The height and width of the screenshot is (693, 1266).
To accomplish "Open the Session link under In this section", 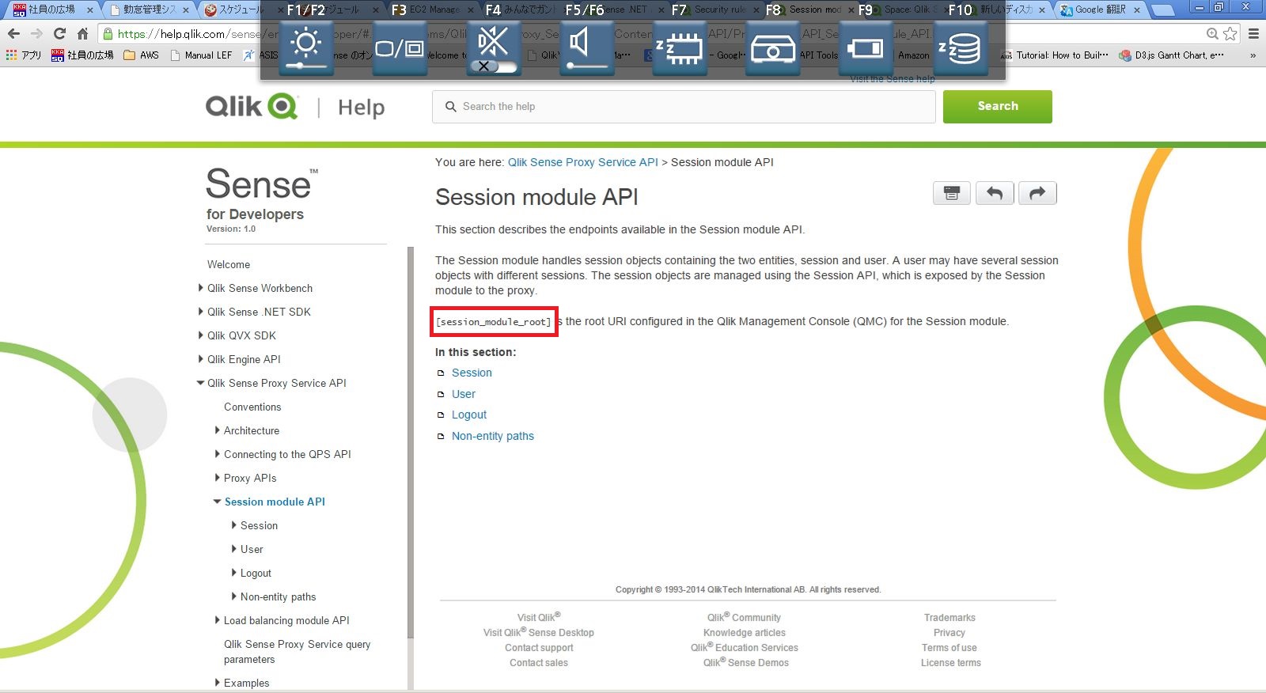I will tap(472, 373).
